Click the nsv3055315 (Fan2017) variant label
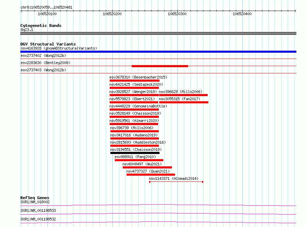The width and height of the screenshot is (306, 227). pyautogui.click(x=179, y=99)
